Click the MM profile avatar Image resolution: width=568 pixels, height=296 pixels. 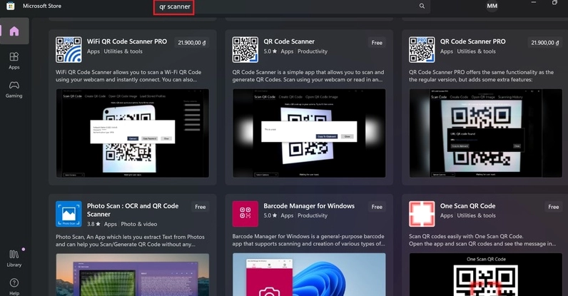492,6
